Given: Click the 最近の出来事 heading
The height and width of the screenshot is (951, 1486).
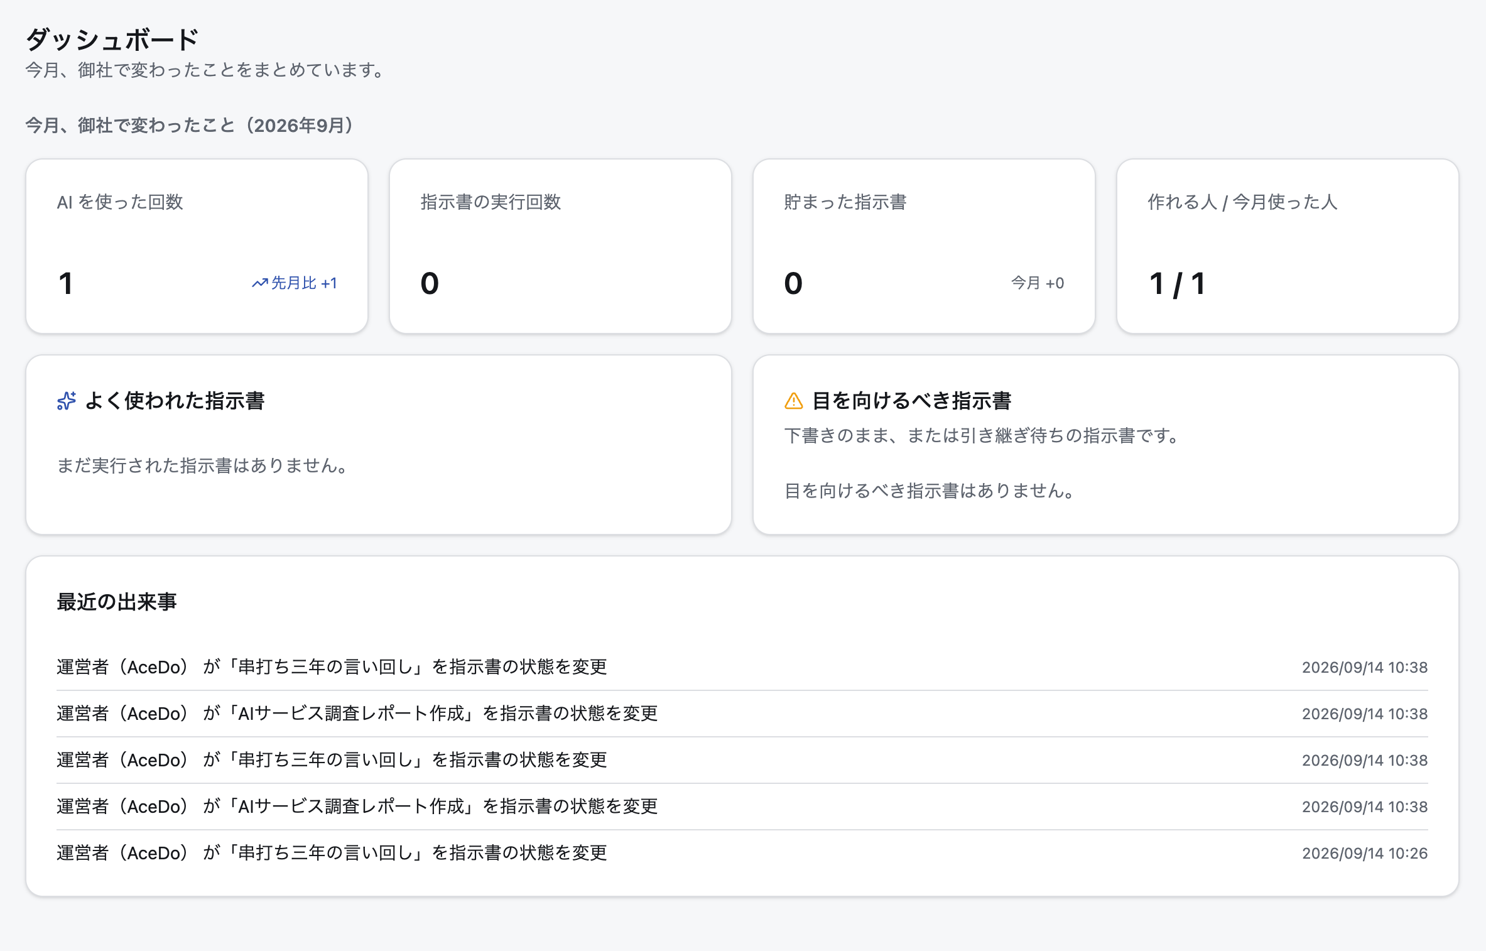Looking at the screenshot, I should pyautogui.click(x=117, y=602).
